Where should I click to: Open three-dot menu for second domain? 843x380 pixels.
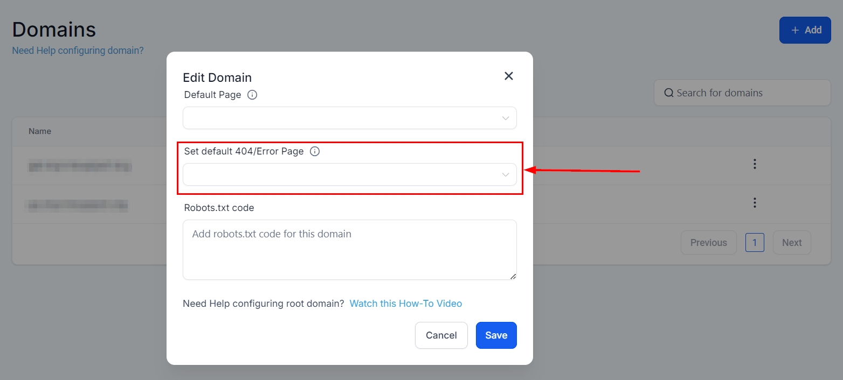755,203
